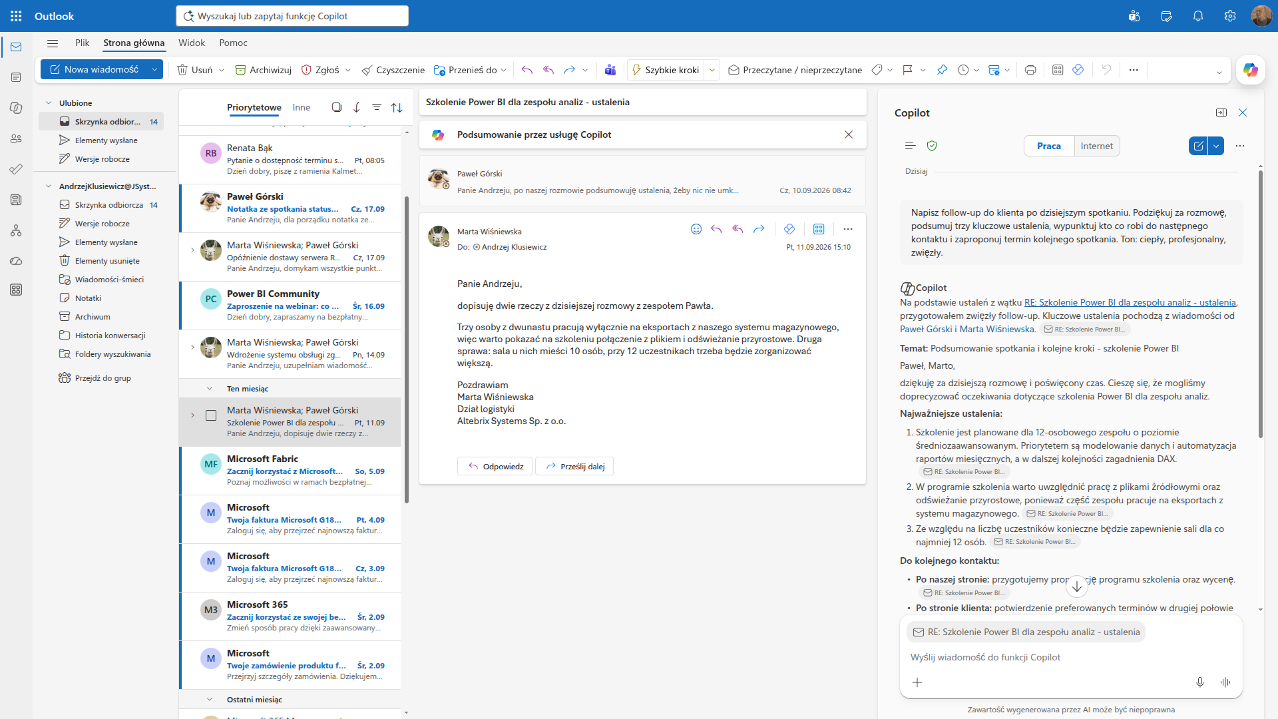Open the Nowa wiadomość dropdown arrow
This screenshot has width=1278, height=719.
(154, 69)
